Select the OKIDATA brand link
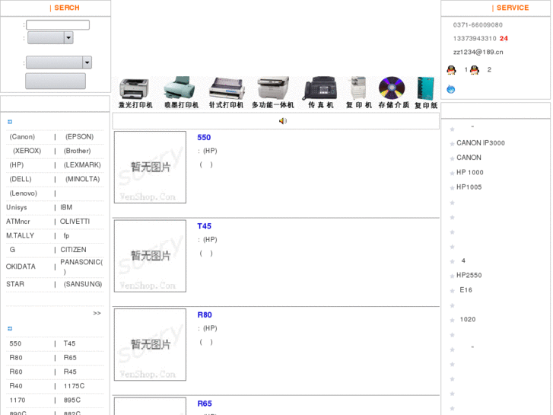Viewport: 553px width, 415px height. (x=21, y=267)
